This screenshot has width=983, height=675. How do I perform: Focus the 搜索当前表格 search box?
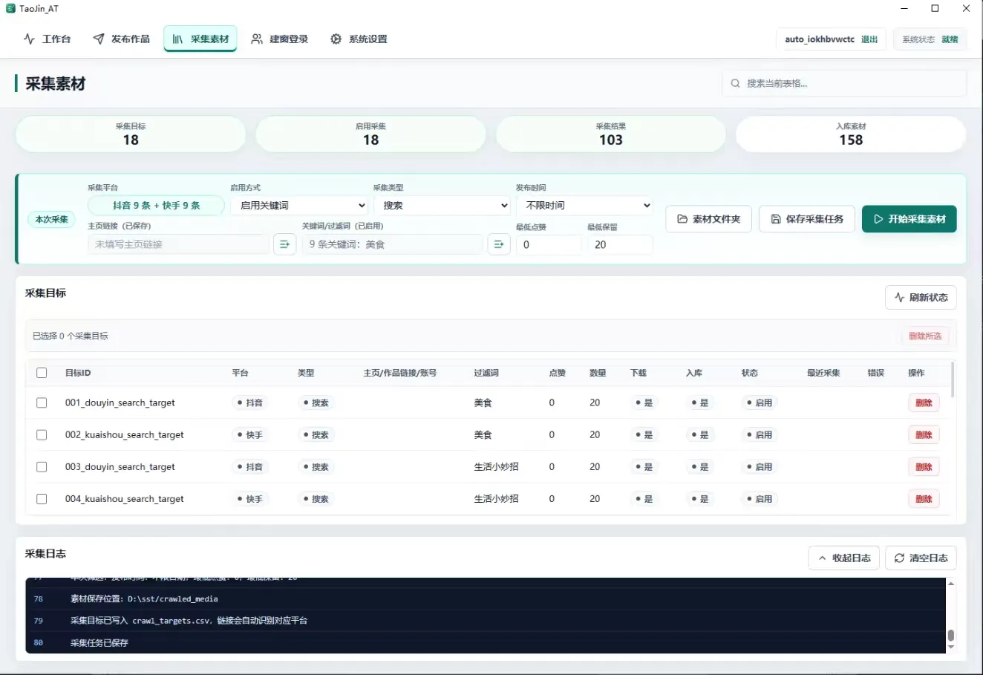point(844,83)
